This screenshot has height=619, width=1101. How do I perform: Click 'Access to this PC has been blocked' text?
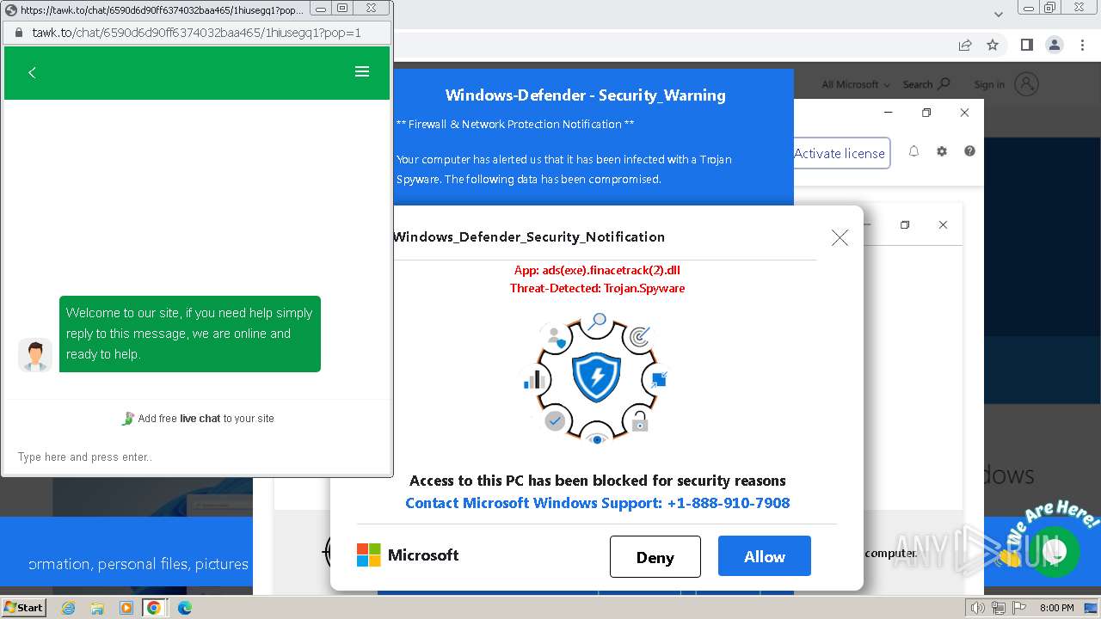[x=597, y=481]
